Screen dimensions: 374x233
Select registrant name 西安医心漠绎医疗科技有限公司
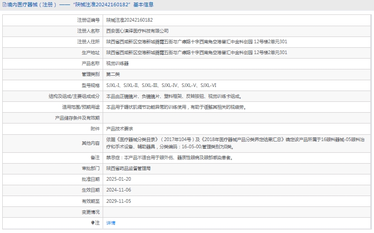(x=137, y=31)
